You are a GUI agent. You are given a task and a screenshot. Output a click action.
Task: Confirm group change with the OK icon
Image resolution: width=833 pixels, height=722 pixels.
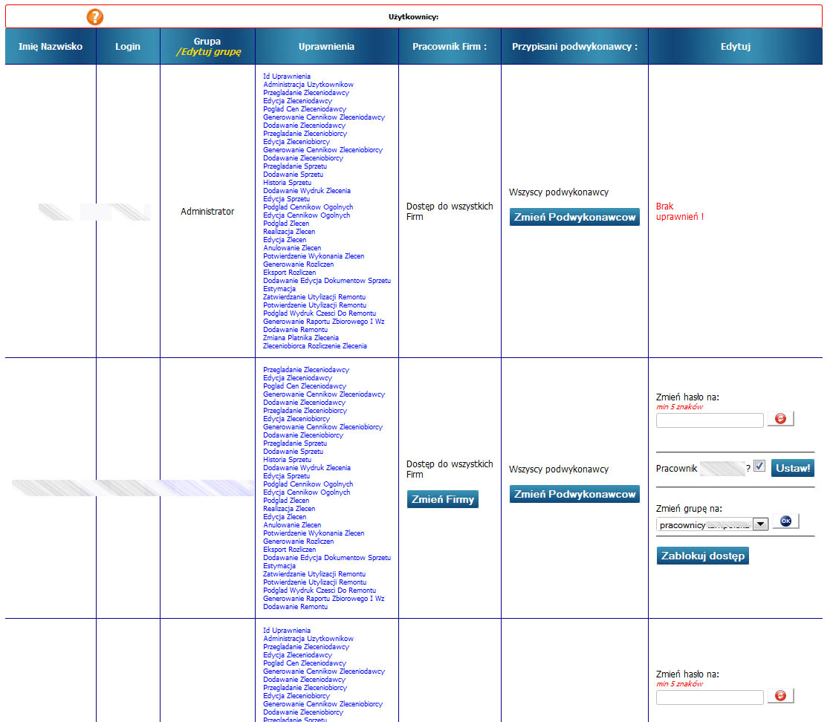click(785, 521)
